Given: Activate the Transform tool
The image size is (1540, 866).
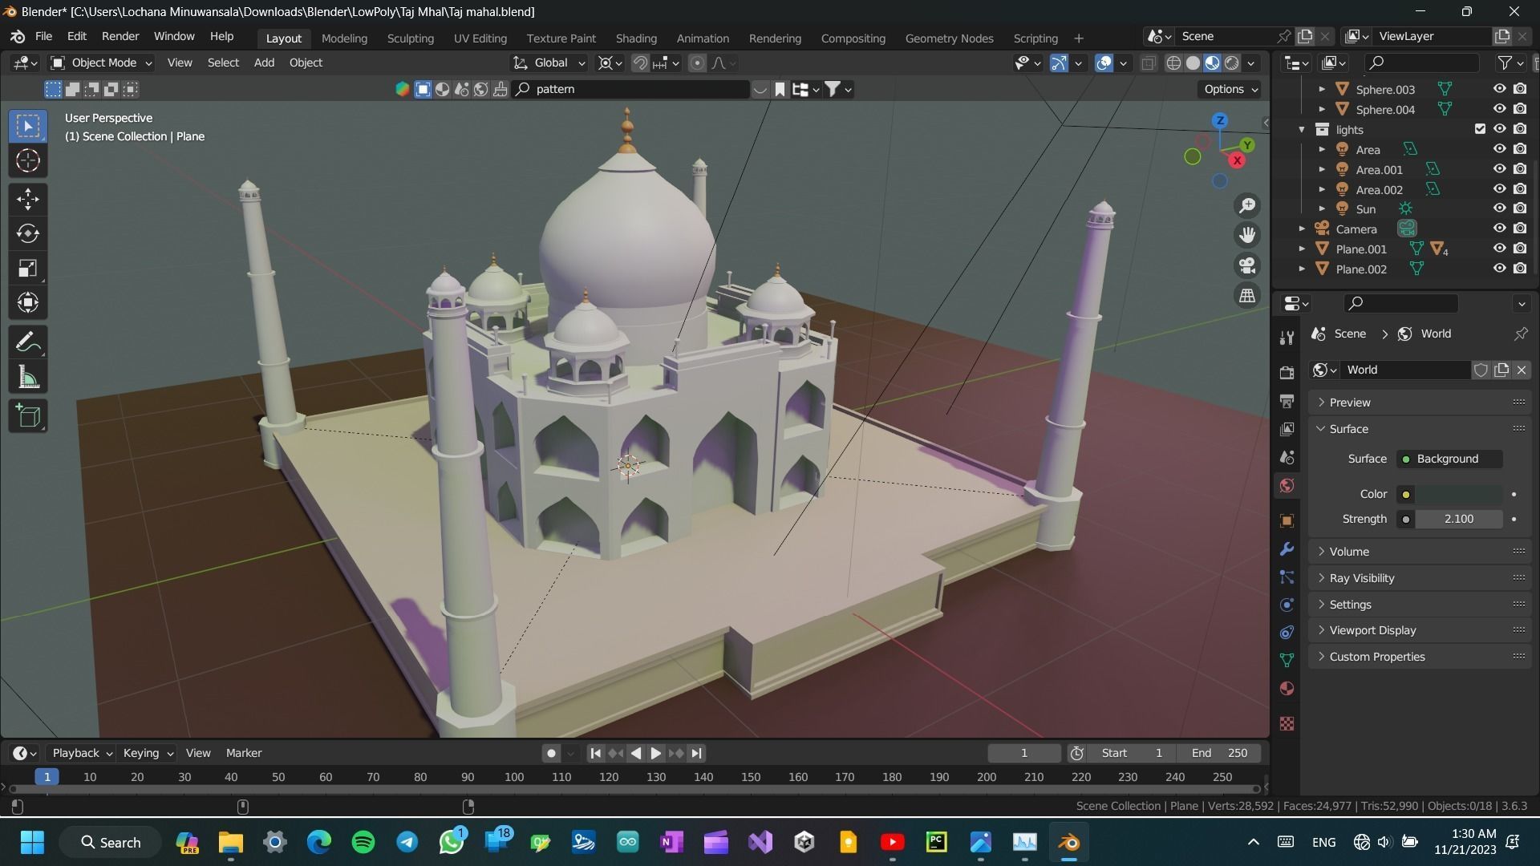Looking at the screenshot, I should pyautogui.click(x=28, y=303).
